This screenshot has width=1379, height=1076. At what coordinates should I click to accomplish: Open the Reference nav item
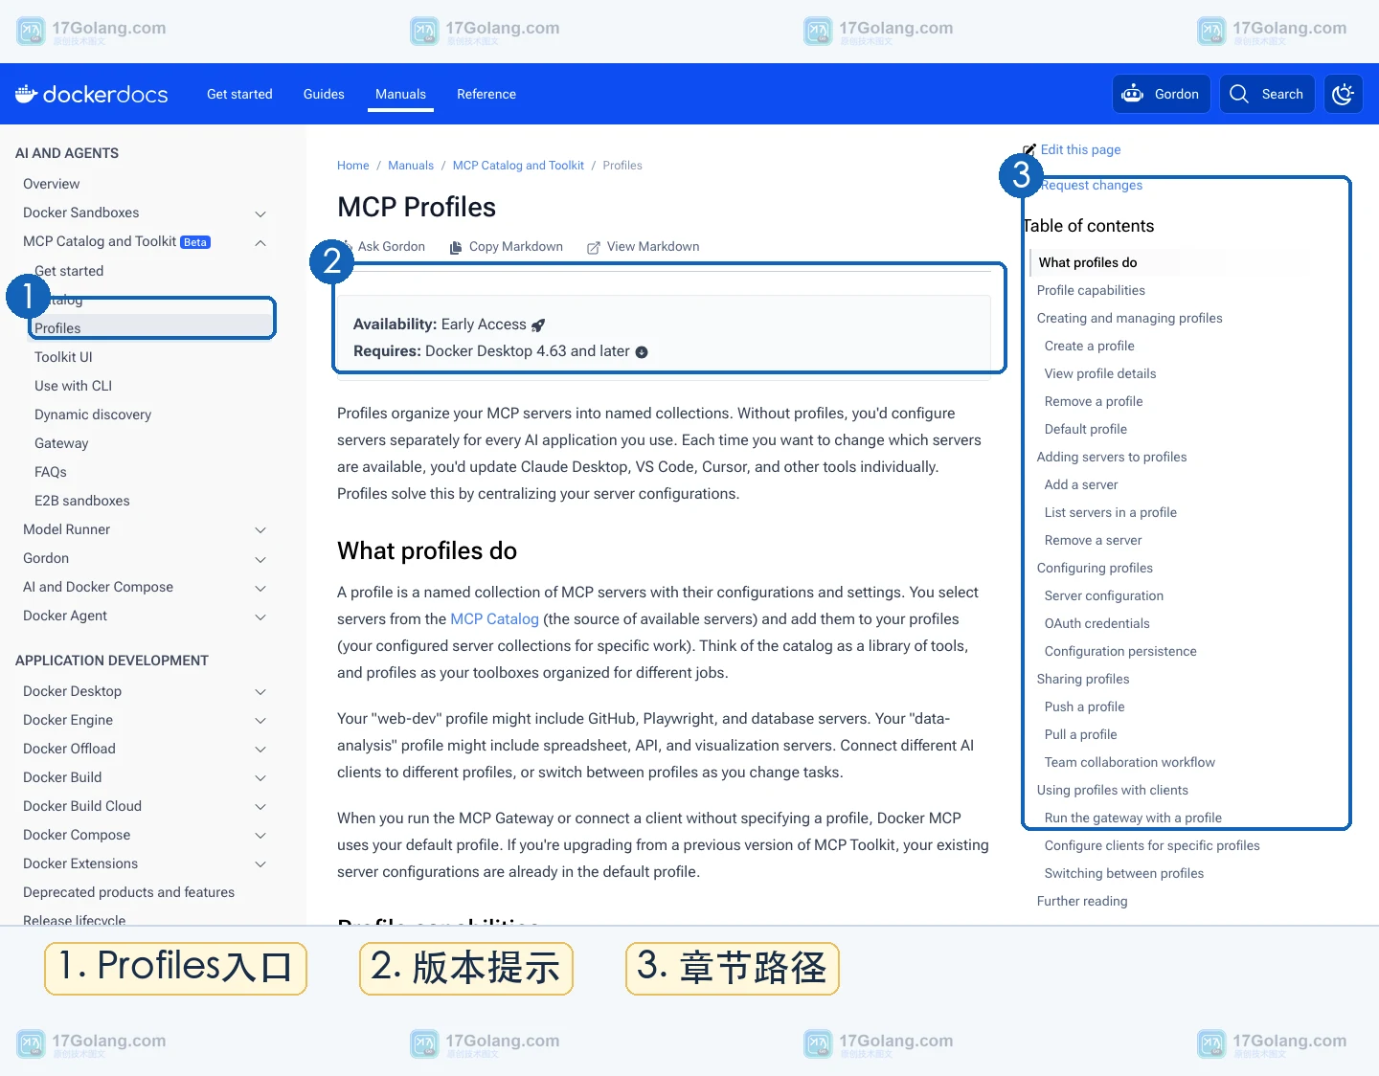point(486,94)
